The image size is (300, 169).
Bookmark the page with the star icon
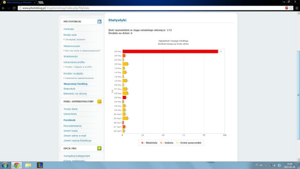coord(291,8)
